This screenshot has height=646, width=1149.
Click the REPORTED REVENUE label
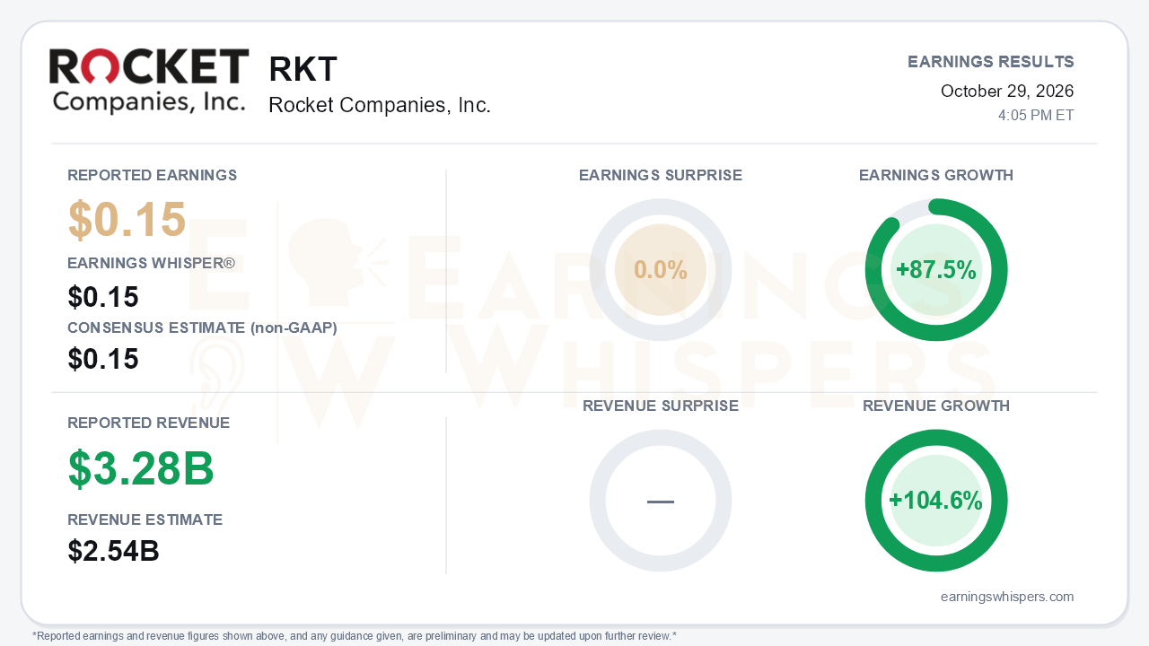(149, 423)
